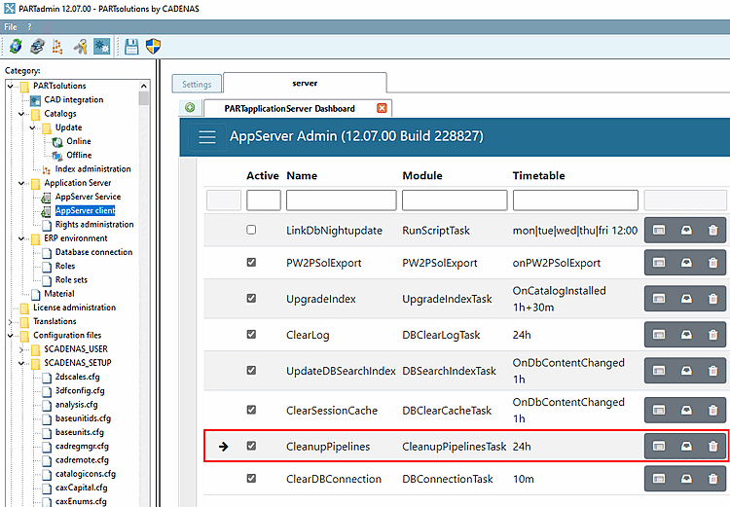This screenshot has height=507, width=730.
Task: Expand the Translations tree node
Action: click(11, 322)
